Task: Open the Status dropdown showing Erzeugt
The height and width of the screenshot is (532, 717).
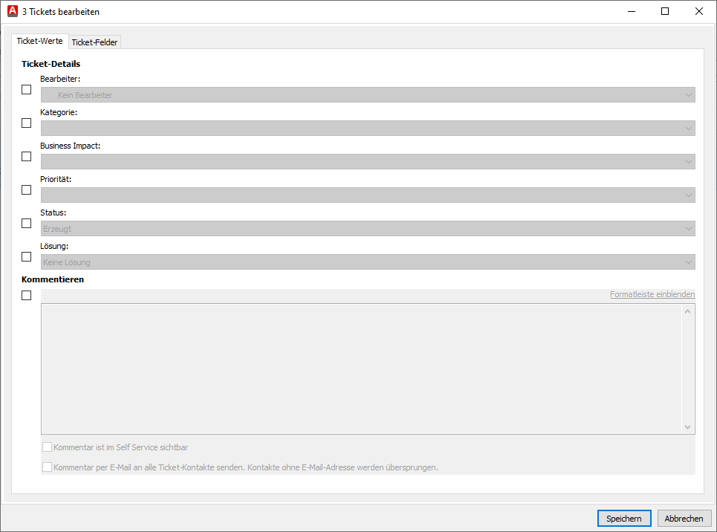Action: click(368, 229)
